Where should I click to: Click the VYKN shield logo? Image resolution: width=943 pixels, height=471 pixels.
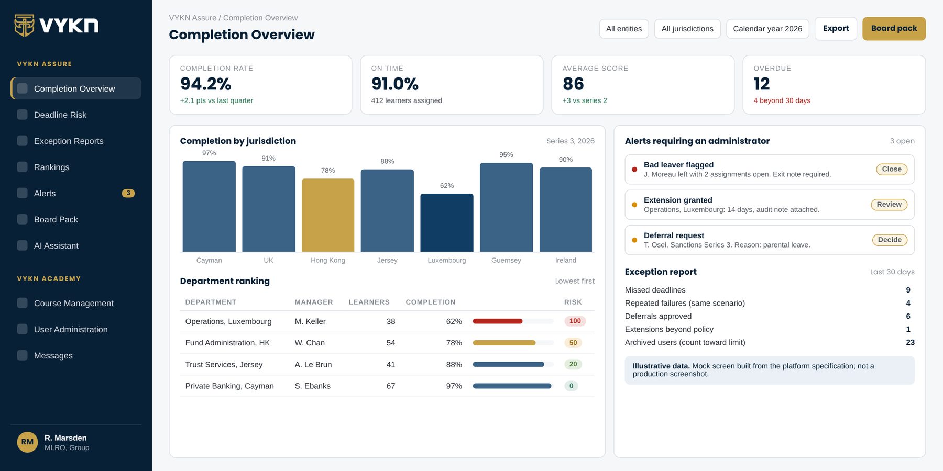coord(24,25)
